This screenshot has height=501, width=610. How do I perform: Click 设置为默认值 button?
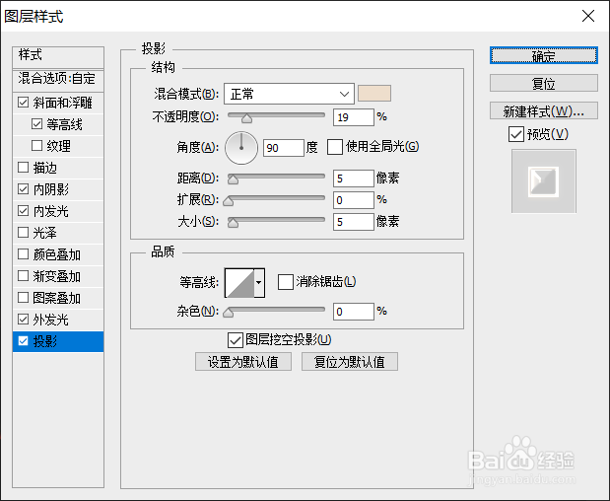(243, 362)
